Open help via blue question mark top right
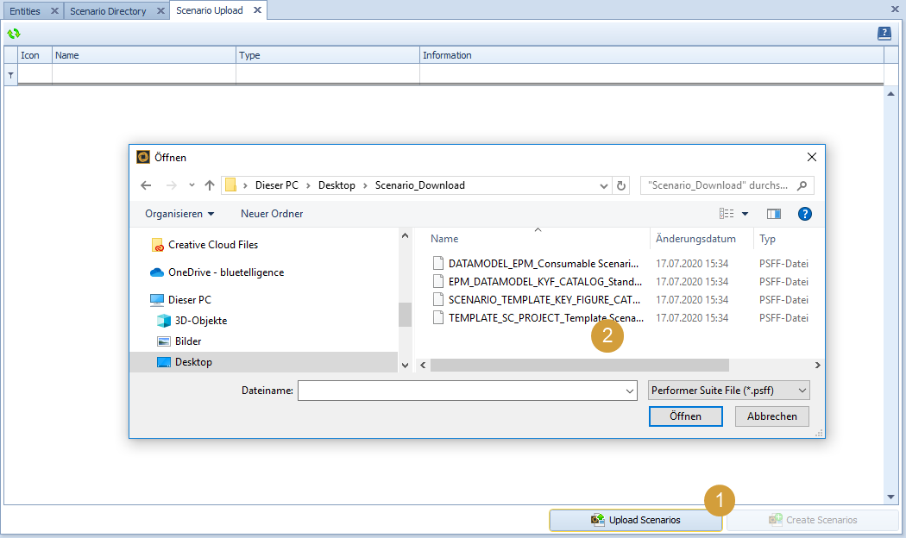906x538 pixels. 884,33
